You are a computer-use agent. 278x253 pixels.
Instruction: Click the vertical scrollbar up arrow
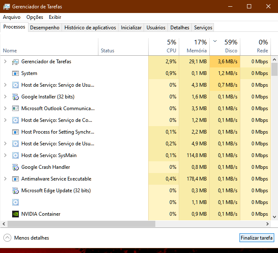(274, 59)
